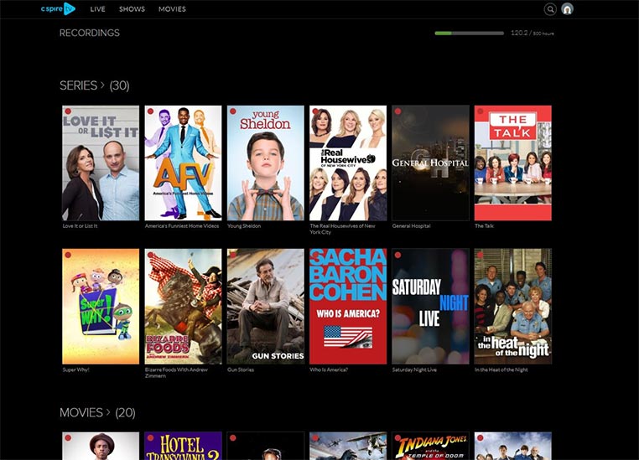639x460 pixels.
Task: Click red record dot on Young Sheldon
Action: 233,111
